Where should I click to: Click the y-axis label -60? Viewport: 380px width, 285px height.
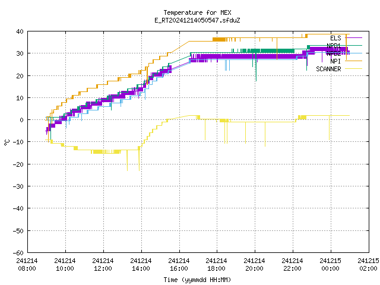[18, 253]
